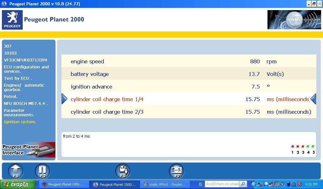Close the Peugeot Planet 2000 window
This screenshot has height=189, width=323.
click(x=319, y=4)
